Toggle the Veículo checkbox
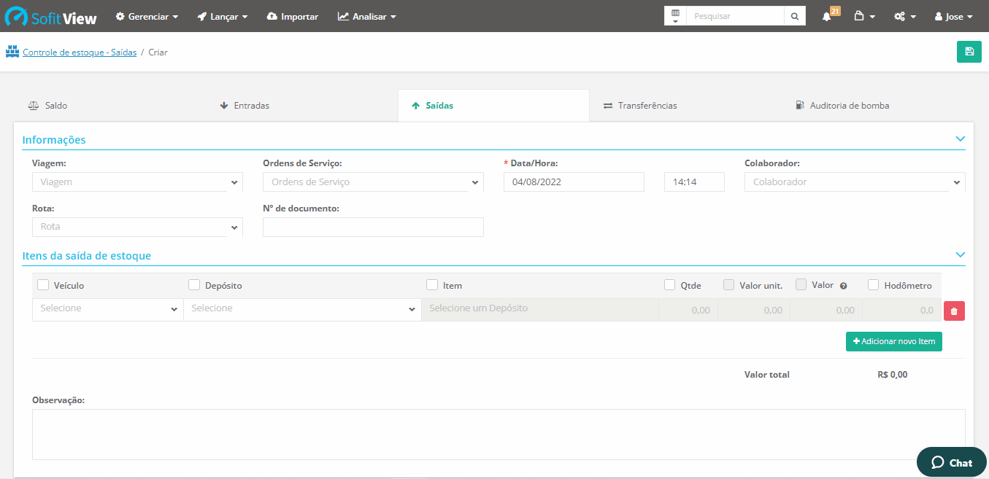This screenshot has width=989, height=479. point(43,285)
